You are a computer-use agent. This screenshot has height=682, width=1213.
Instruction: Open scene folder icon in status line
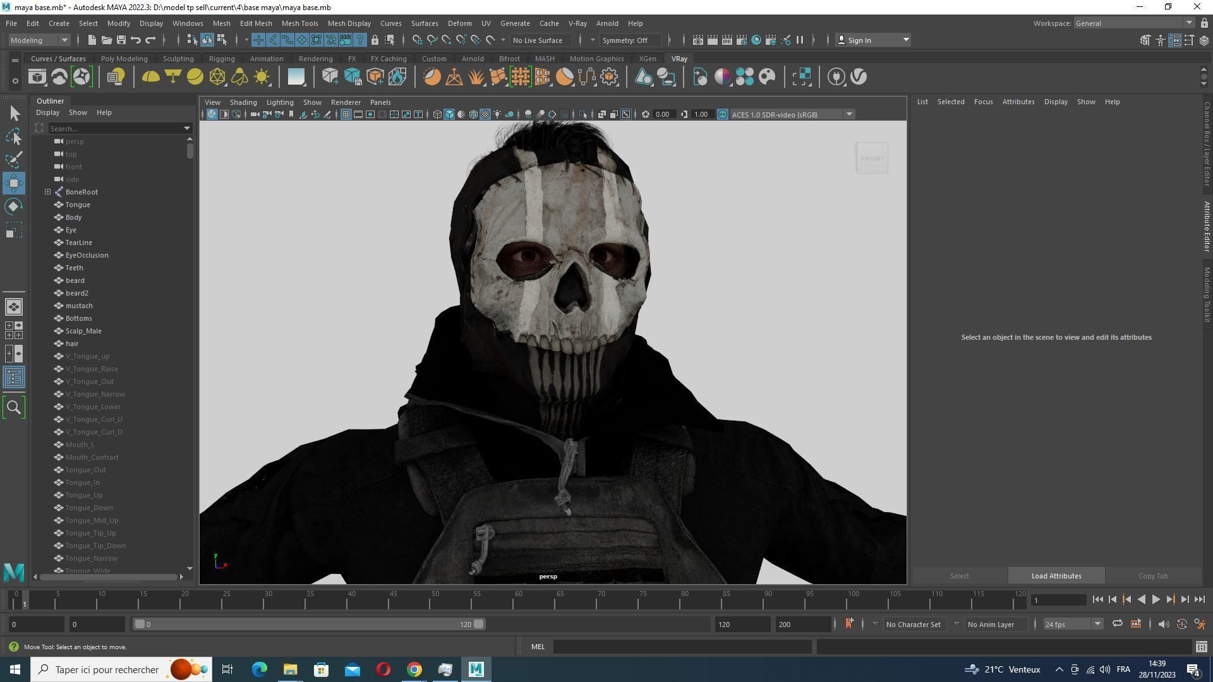coord(107,40)
